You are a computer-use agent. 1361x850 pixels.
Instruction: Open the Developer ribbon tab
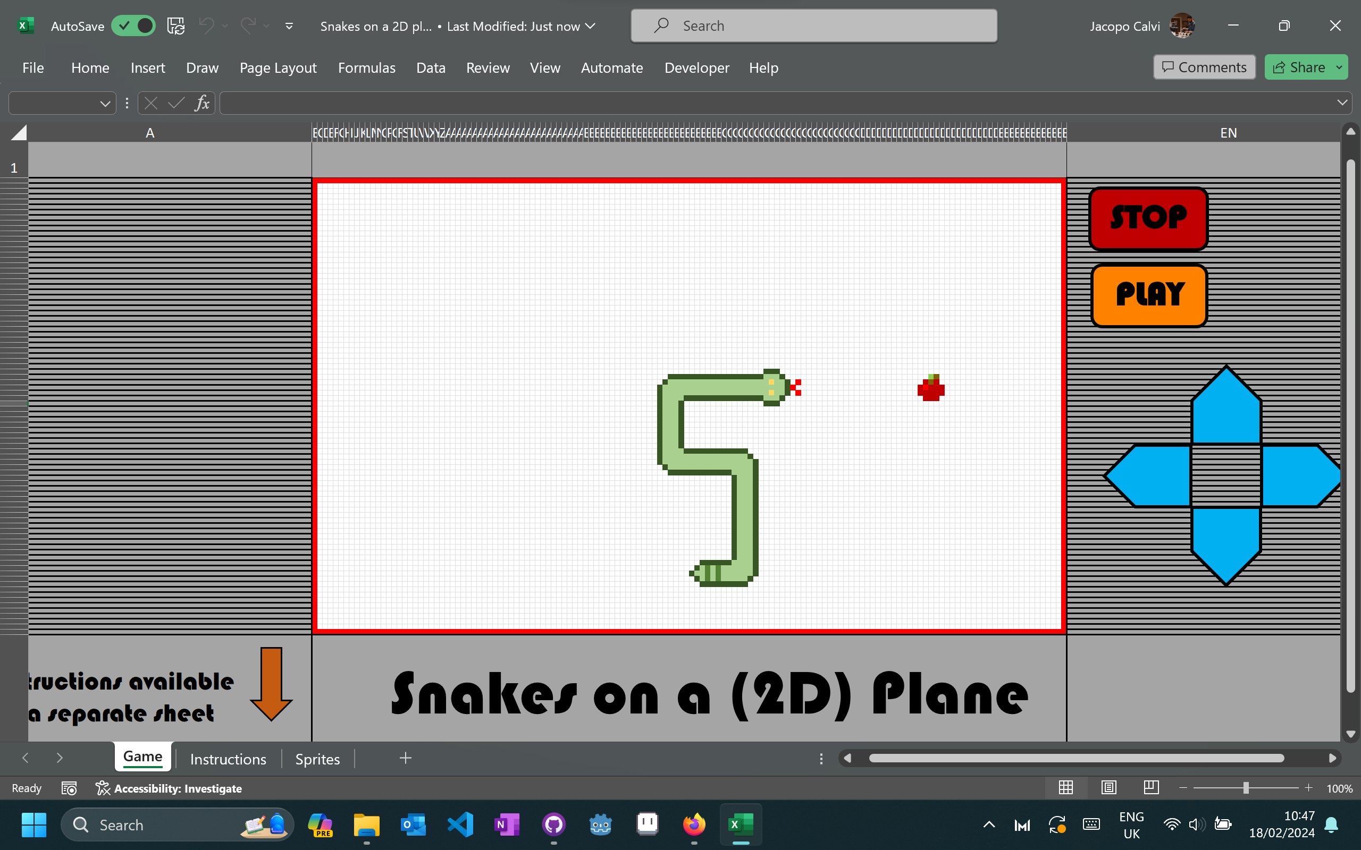point(696,68)
